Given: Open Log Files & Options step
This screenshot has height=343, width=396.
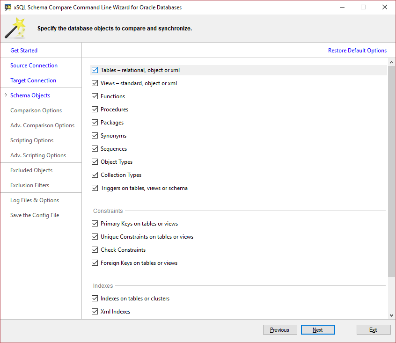Looking at the screenshot, I should (x=35, y=200).
